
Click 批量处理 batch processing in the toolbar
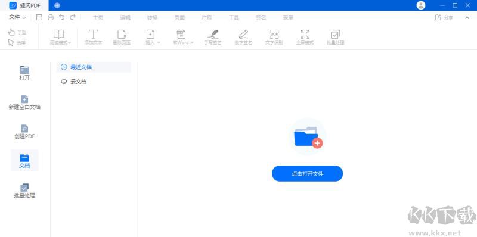(336, 38)
